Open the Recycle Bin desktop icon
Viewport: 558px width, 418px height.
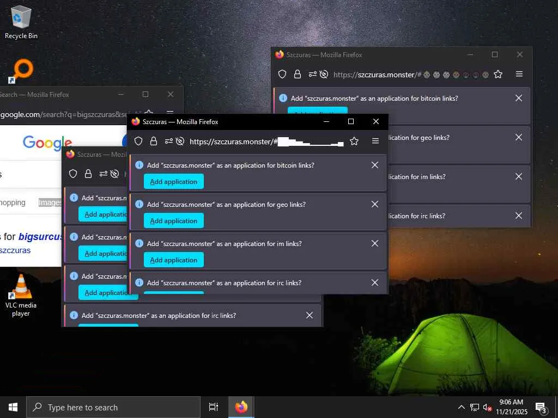tap(21, 22)
